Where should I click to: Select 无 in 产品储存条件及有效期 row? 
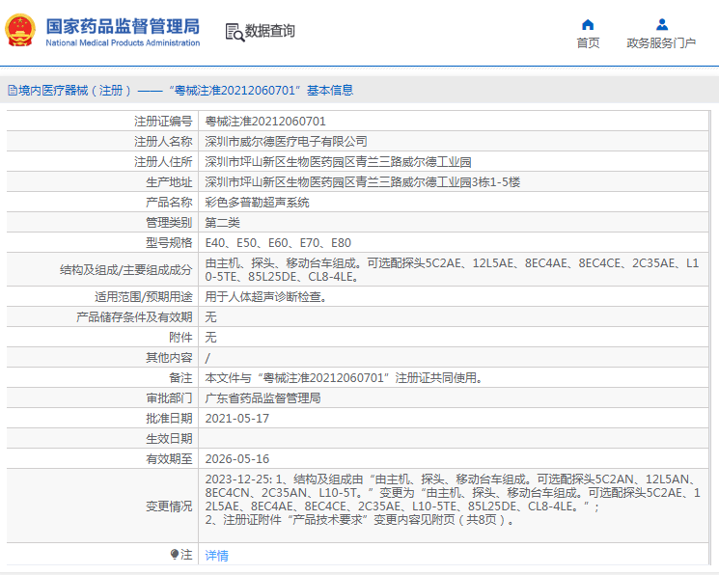pyautogui.click(x=210, y=316)
